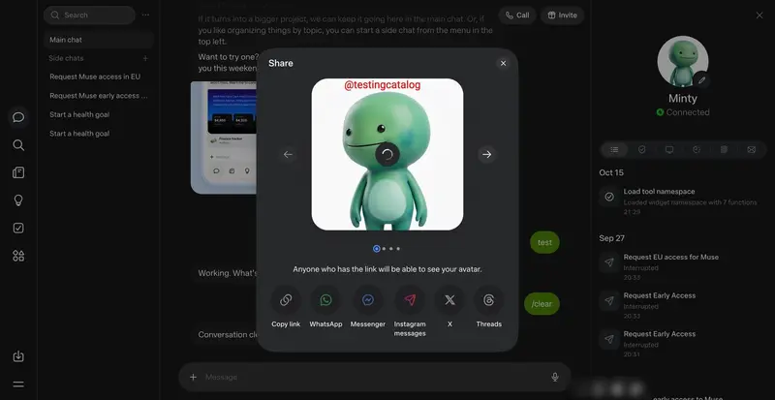Select Instagram messages share icon
This screenshot has height=400, width=775.
(409, 300)
